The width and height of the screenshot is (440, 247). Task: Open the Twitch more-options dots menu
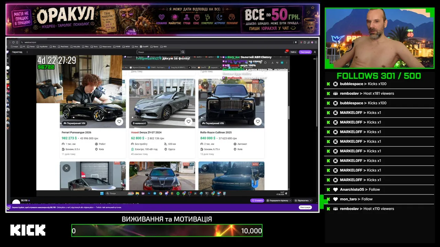[x=27, y=52]
